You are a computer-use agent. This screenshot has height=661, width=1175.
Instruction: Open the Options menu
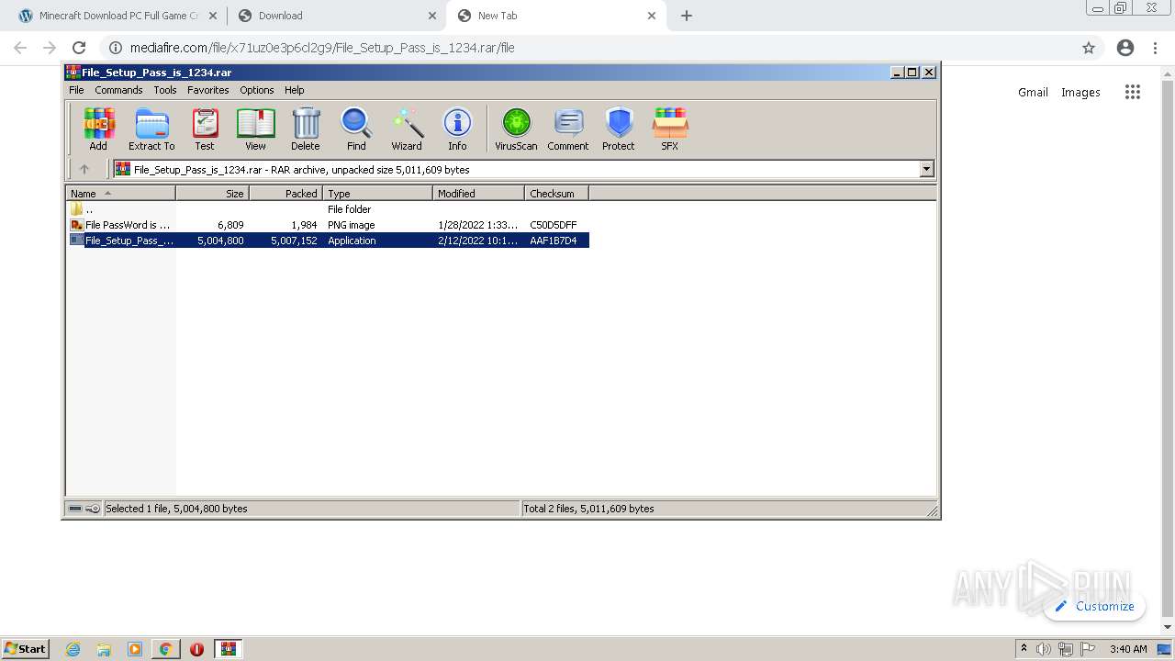point(257,90)
